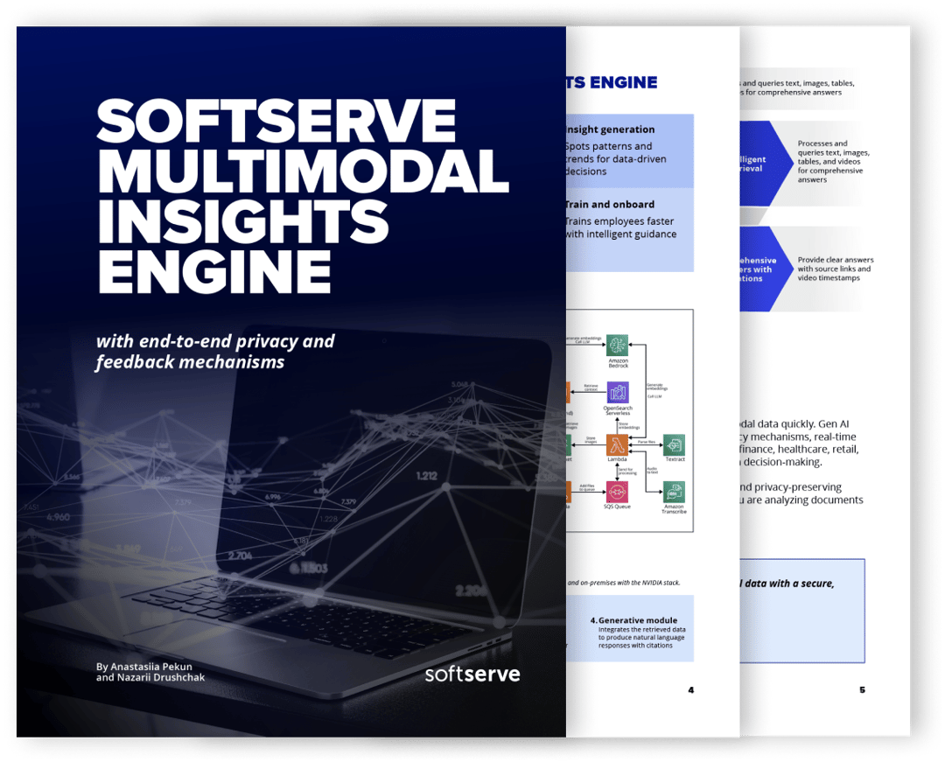
Task: Click the OpenSearch Serverless icon
Action: pyautogui.click(x=617, y=393)
